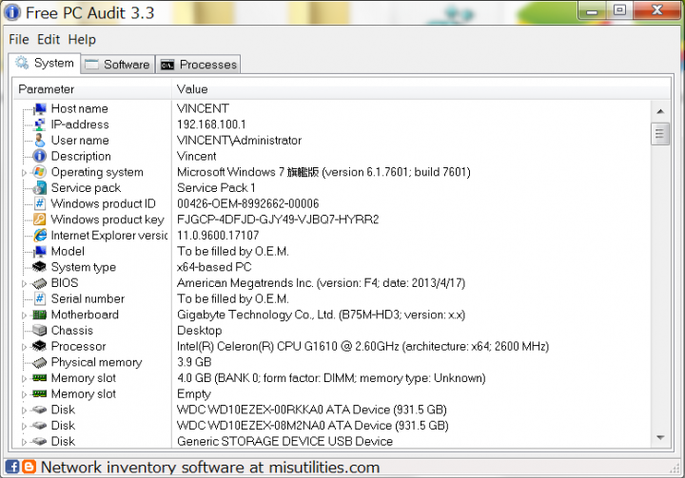Select the value Service Pack 1
The image size is (685, 478).
coord(216,188)
